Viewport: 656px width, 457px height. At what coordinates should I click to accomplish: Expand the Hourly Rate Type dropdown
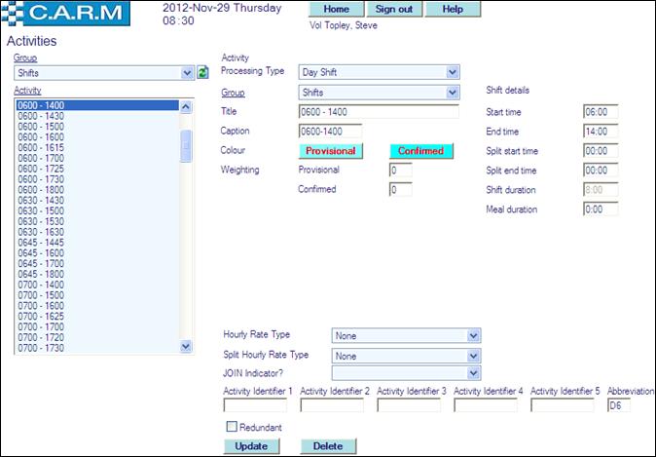click(406, 336)
